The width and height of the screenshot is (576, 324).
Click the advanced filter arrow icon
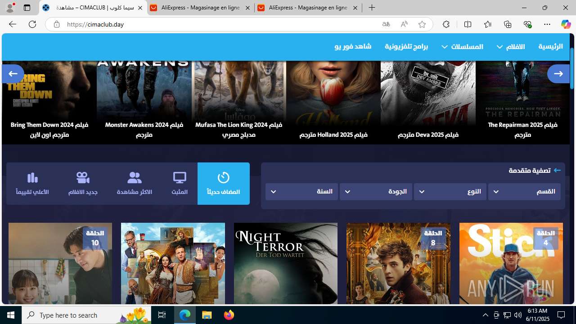[x=557, y=171]
